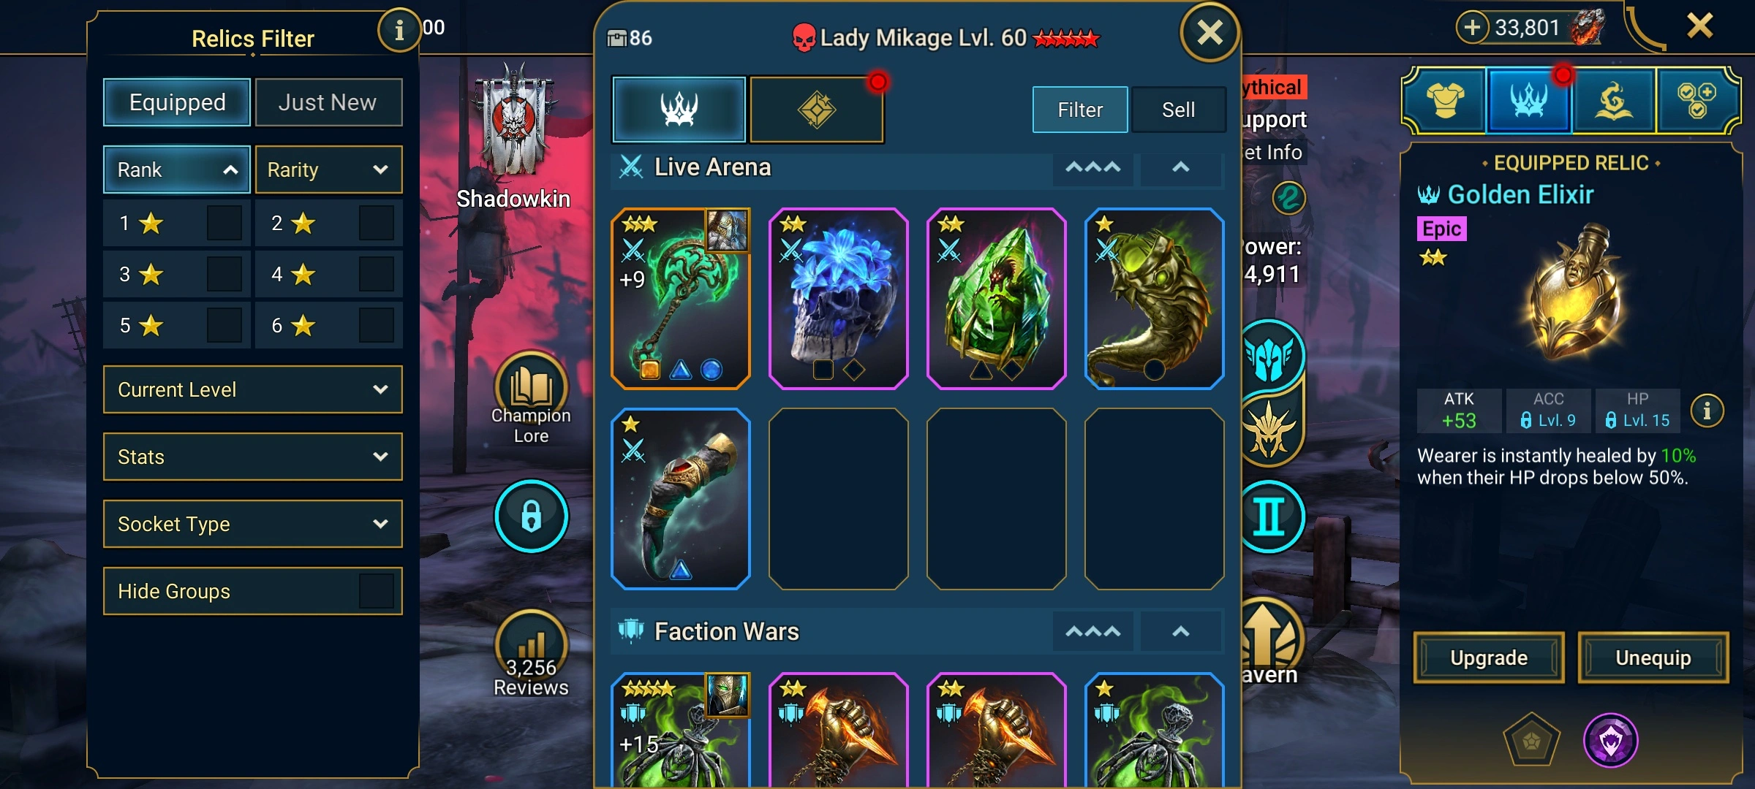The height and width of the screenshot is (789, 1755).
Task: Open the purple shield faction icon
Action: pyautogui.click(x=1611, y=740)
